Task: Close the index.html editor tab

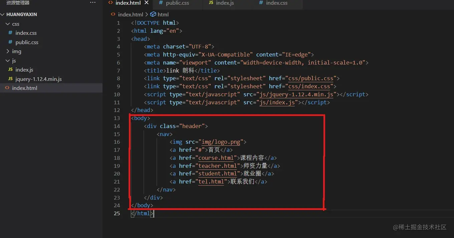Action: click(x=146, y=3)
